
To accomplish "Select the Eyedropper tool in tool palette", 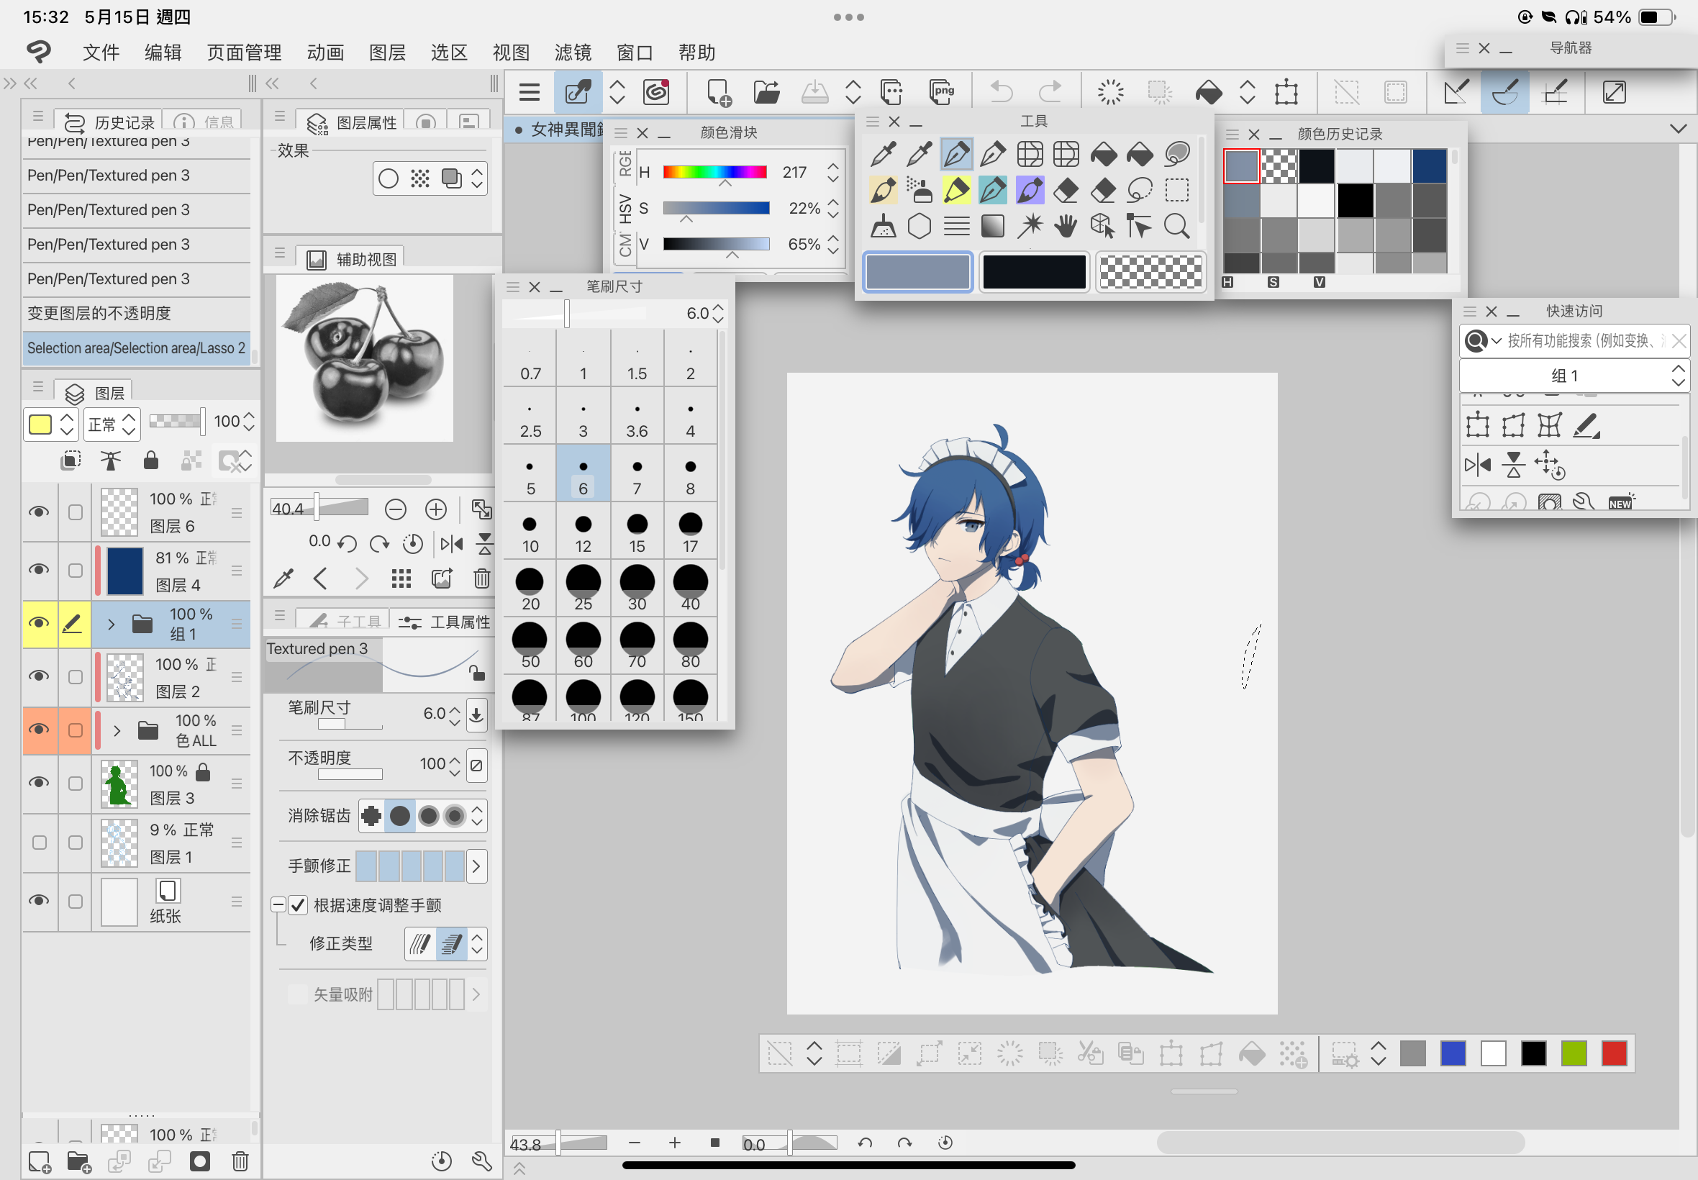I will tap(883, 155).
